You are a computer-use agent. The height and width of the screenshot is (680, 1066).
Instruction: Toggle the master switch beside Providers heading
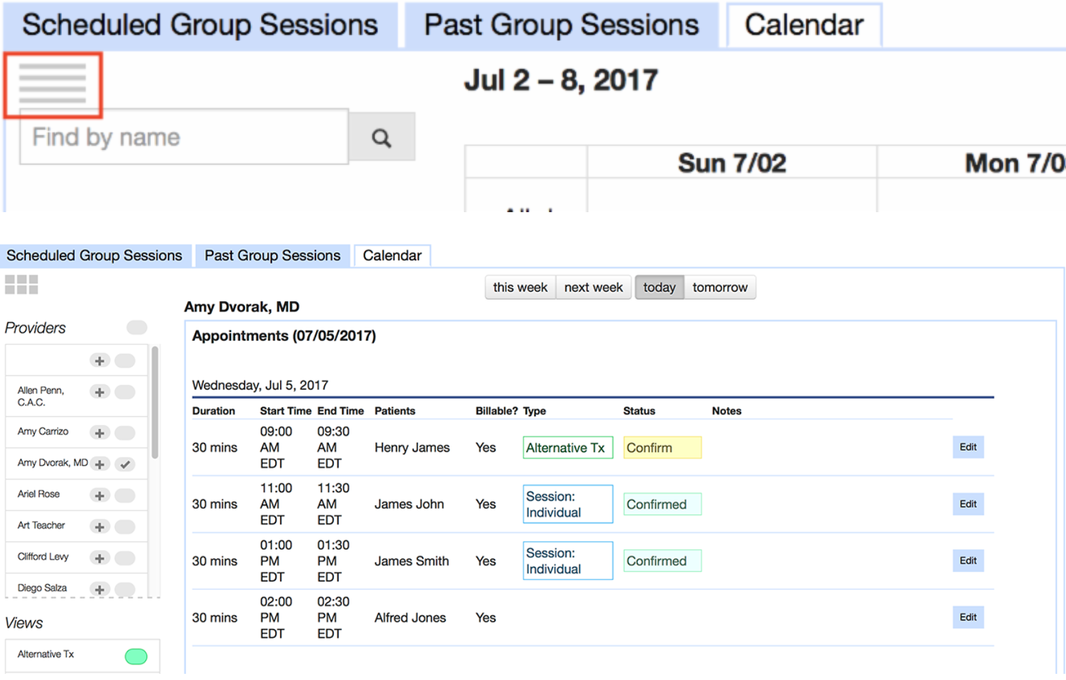137,328
